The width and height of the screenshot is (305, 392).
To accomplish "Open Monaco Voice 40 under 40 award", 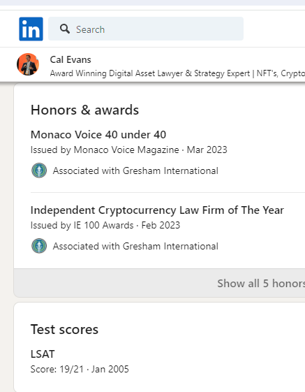I will (x=98, y=134).
